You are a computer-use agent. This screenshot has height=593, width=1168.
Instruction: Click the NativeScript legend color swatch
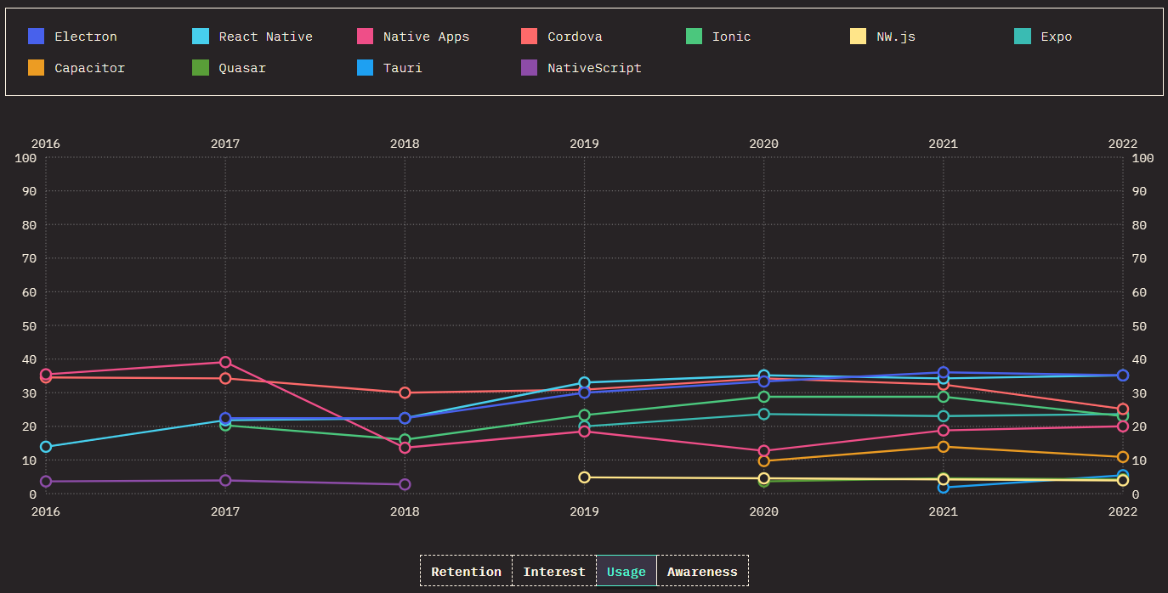point(530,68)
